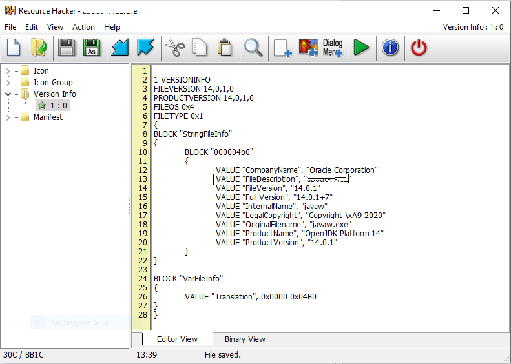Compile script with green play icon
Viewport: 511px width, 364px height.
[361, 48]
